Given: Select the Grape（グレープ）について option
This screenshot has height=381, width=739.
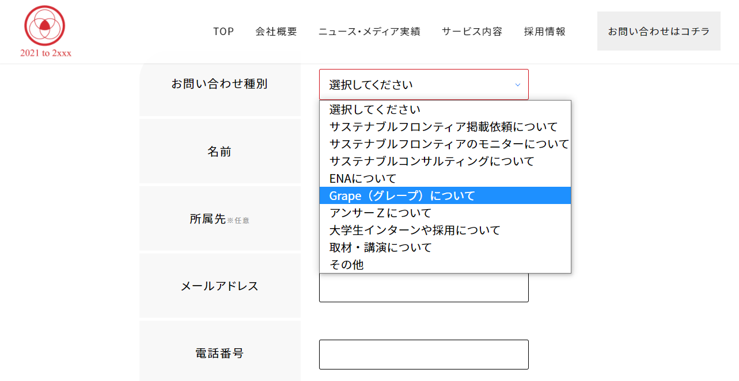Looking at the screenshot, I should [403, 195].
